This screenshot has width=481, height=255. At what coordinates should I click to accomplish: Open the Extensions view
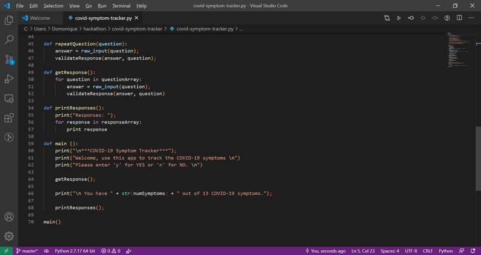click(x=9, y=118)
